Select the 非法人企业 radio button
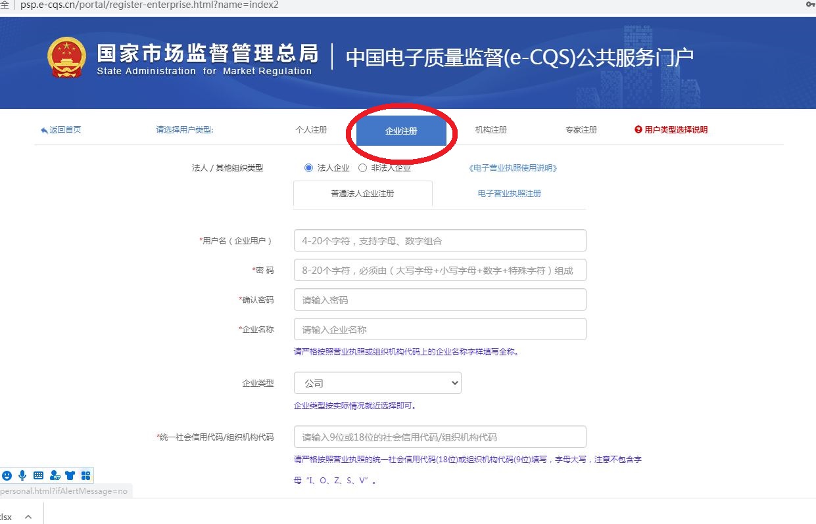 (362, 168)
